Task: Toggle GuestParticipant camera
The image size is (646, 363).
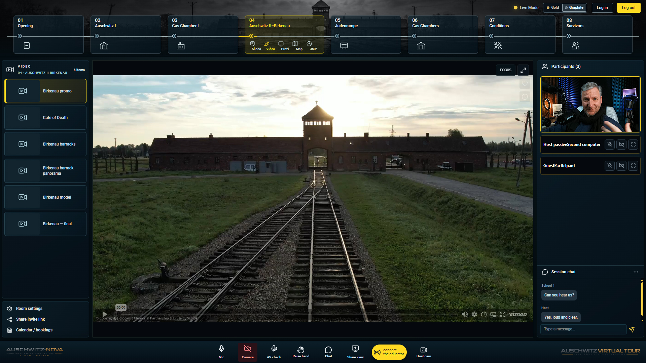Action: [x=621, y=166]
